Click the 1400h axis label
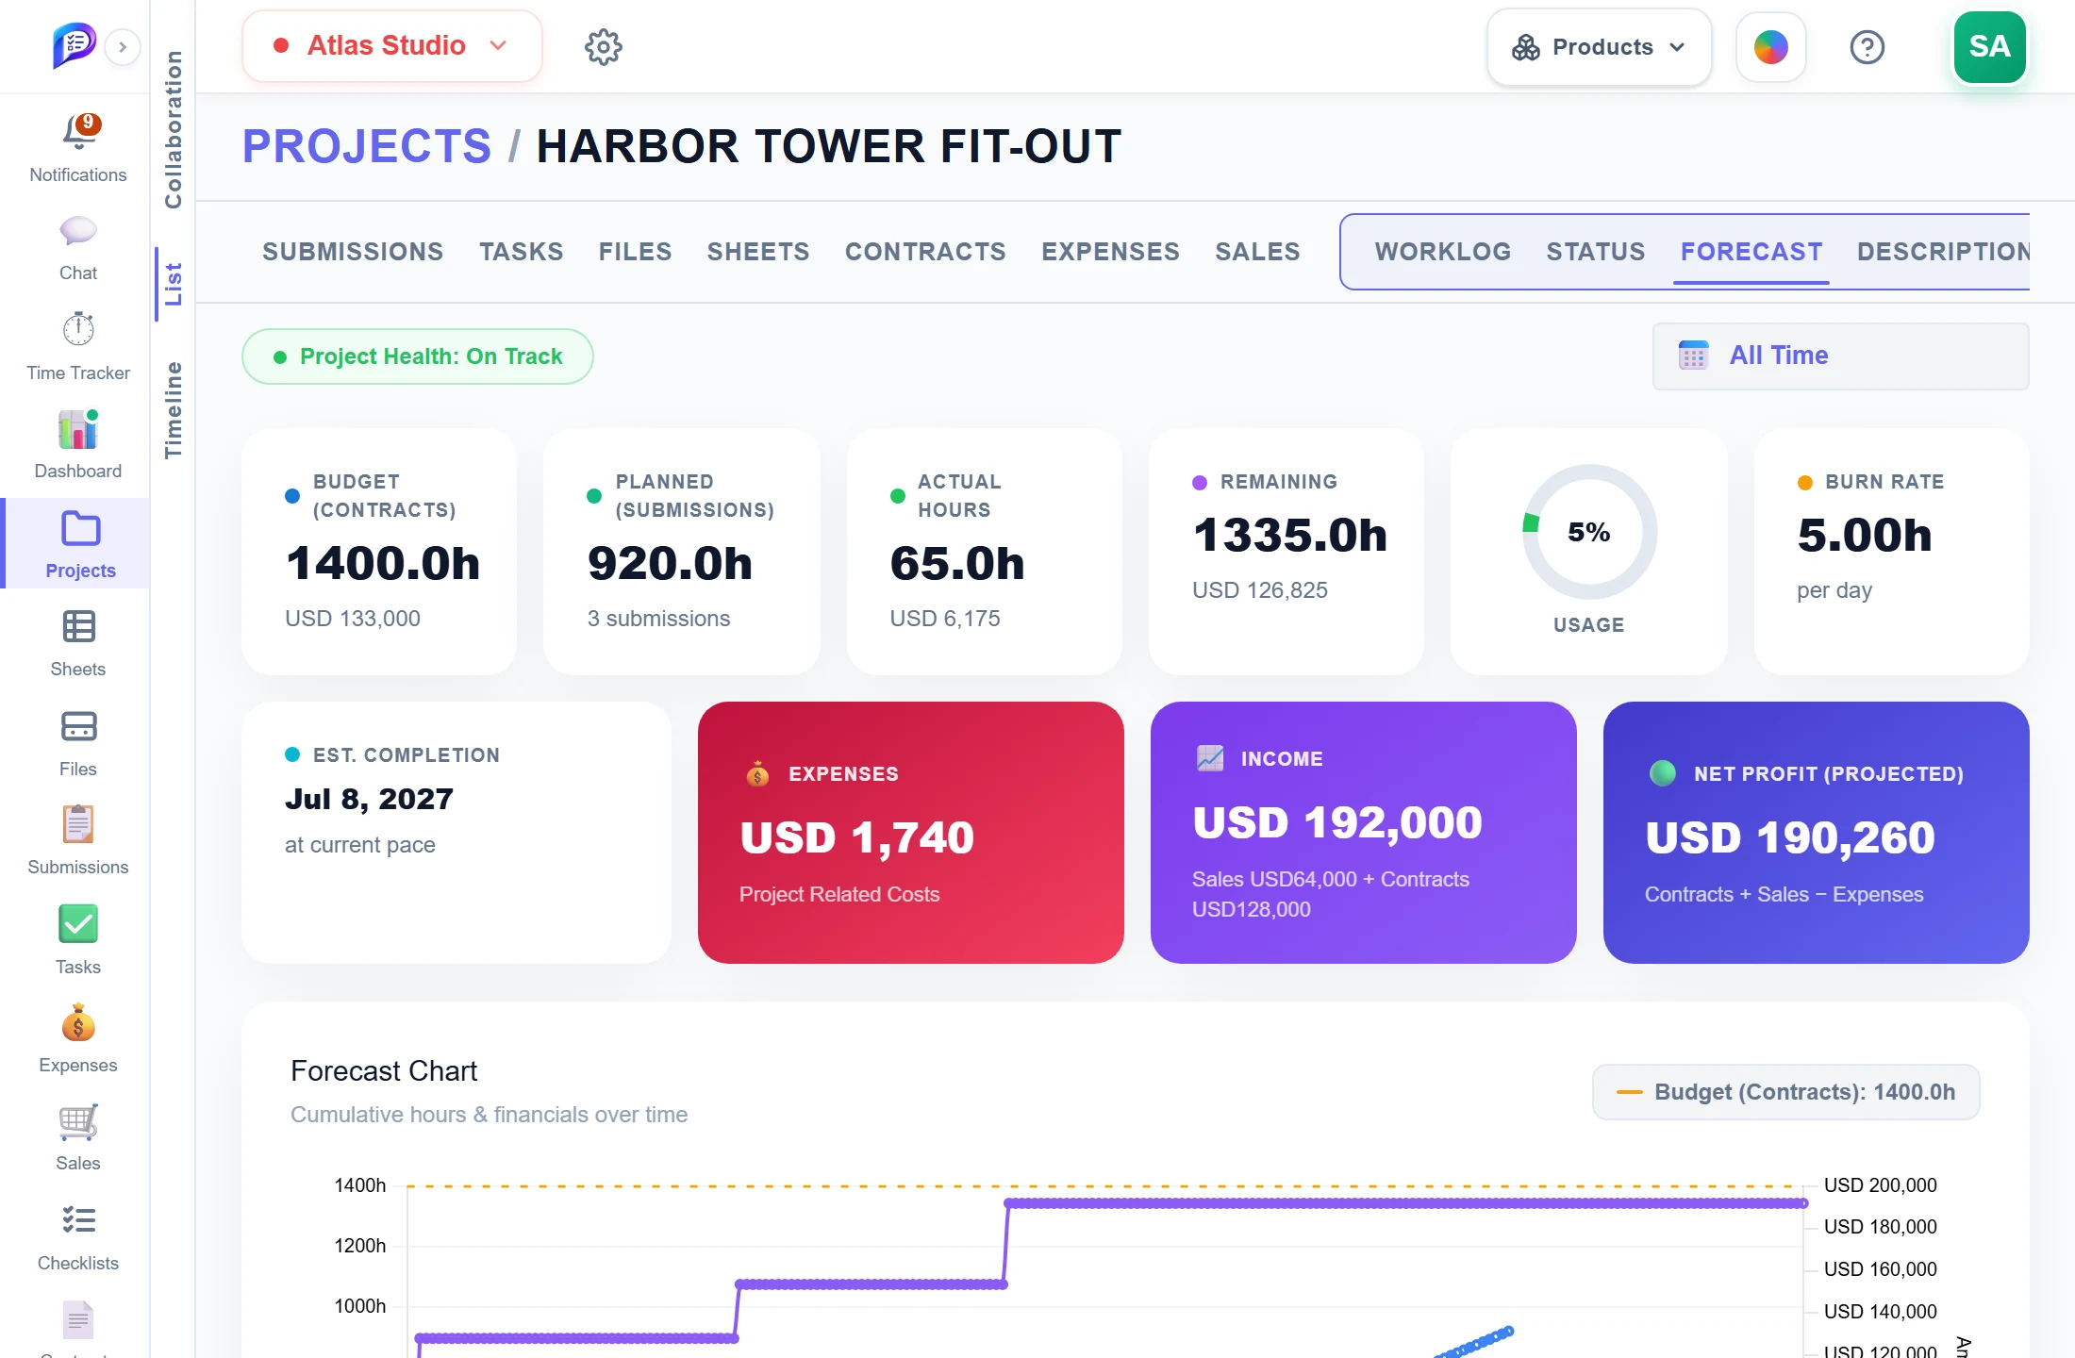Screen dimensions: 2075x1358 [x=360, y=1185]
